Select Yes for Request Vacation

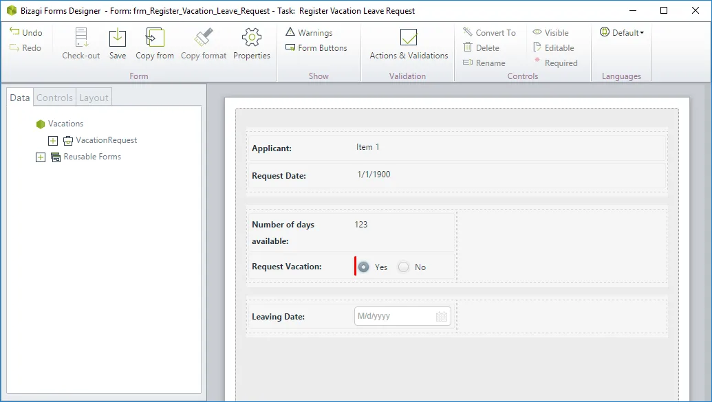tap(363, 267)
